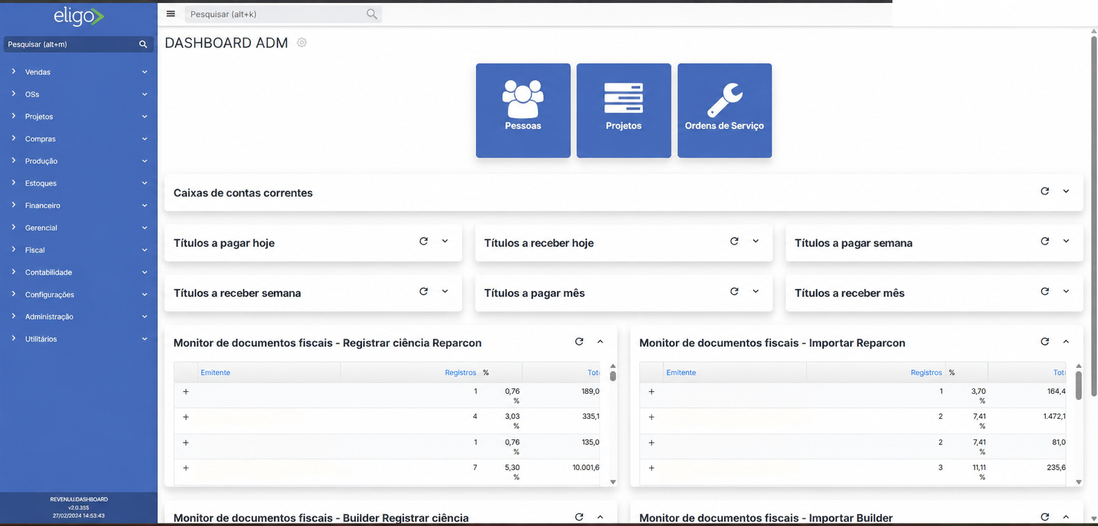This screenshot has height=526, width=1098.
Task: Click the dashboard settings gear icon
Action: click(x=302, y=42)
